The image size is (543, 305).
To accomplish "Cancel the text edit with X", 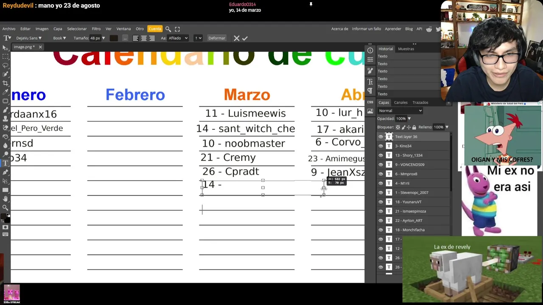I will coord(237,38).
